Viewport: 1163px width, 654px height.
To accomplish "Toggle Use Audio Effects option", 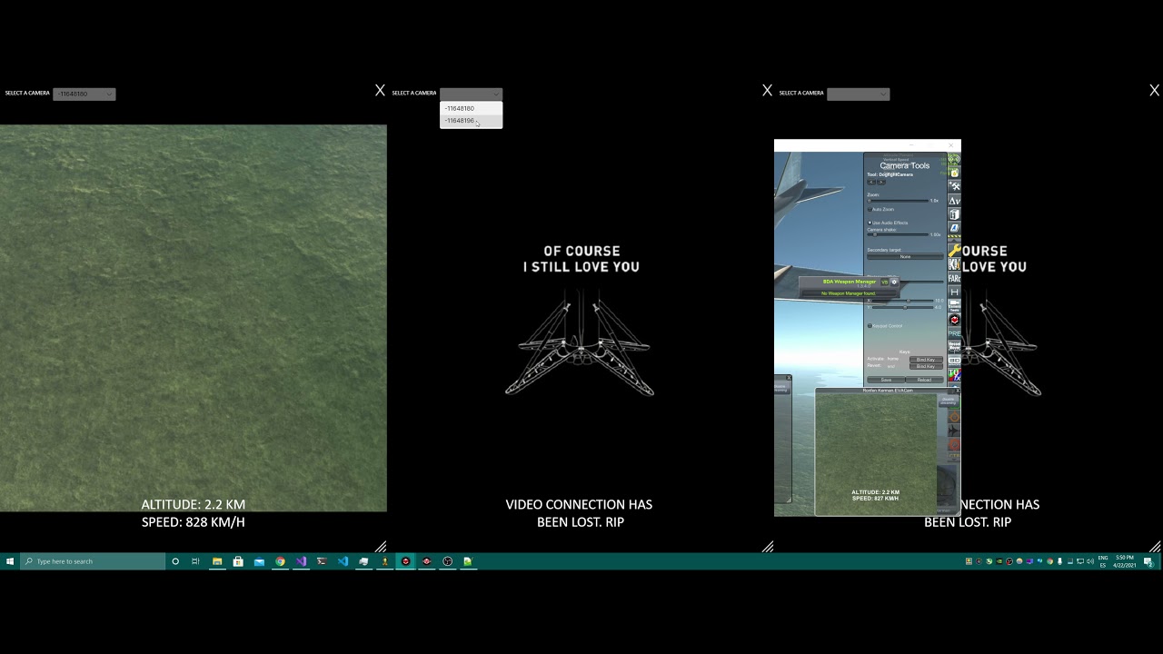I will click(x=888, y=223).
